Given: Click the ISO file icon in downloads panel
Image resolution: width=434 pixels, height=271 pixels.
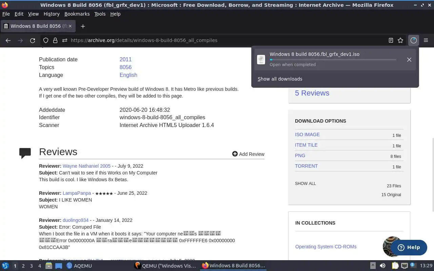Looking at the screenshot, I should pos(261,60).
